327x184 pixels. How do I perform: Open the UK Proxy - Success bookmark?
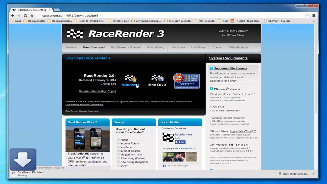point(277,21)
